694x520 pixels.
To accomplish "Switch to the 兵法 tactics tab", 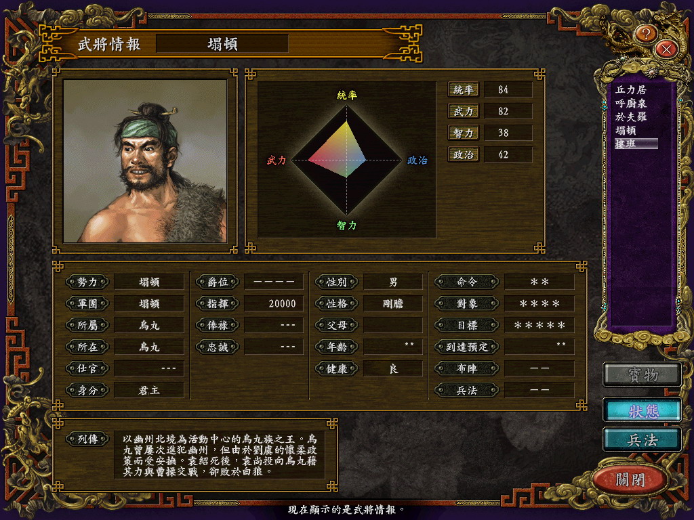I will click(x=642, y=439).
